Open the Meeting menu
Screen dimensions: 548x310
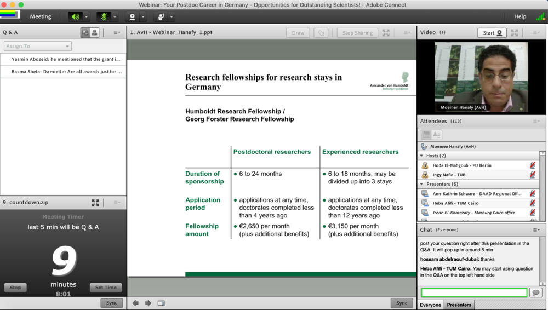click(40, 16)
